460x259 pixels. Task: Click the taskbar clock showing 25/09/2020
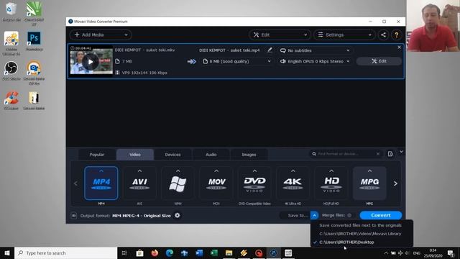(433, 253)
